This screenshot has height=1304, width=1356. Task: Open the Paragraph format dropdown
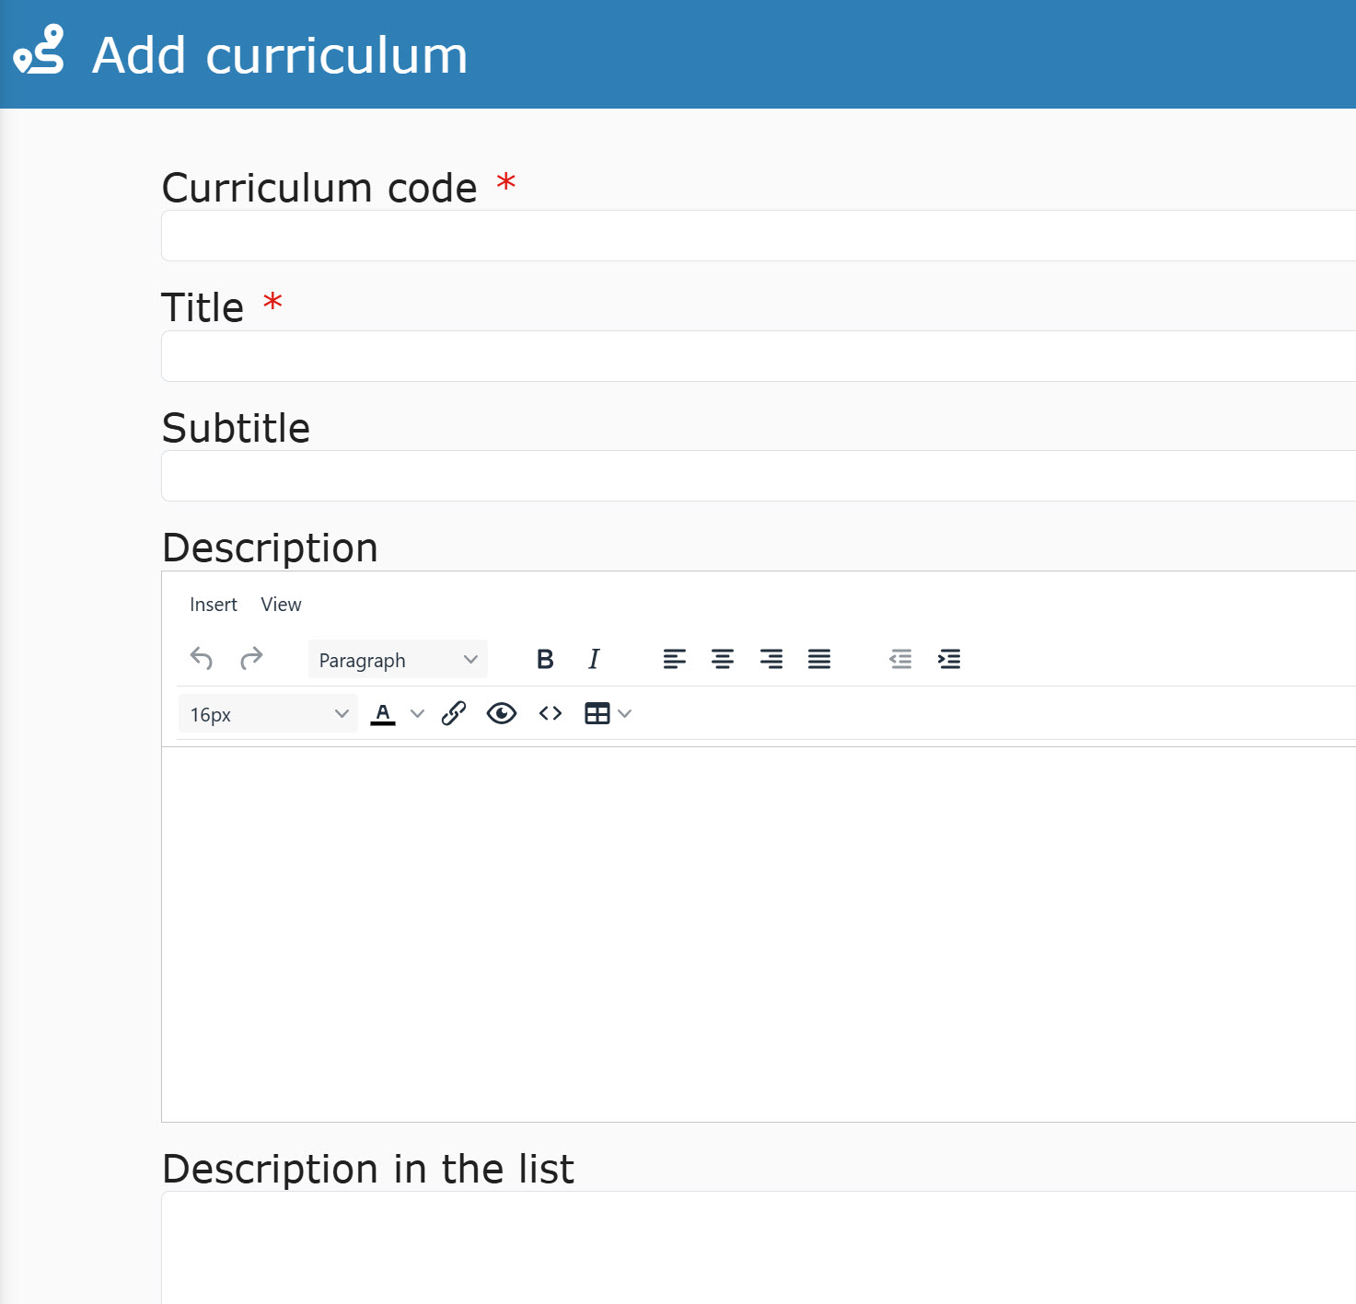pos(398,660)
